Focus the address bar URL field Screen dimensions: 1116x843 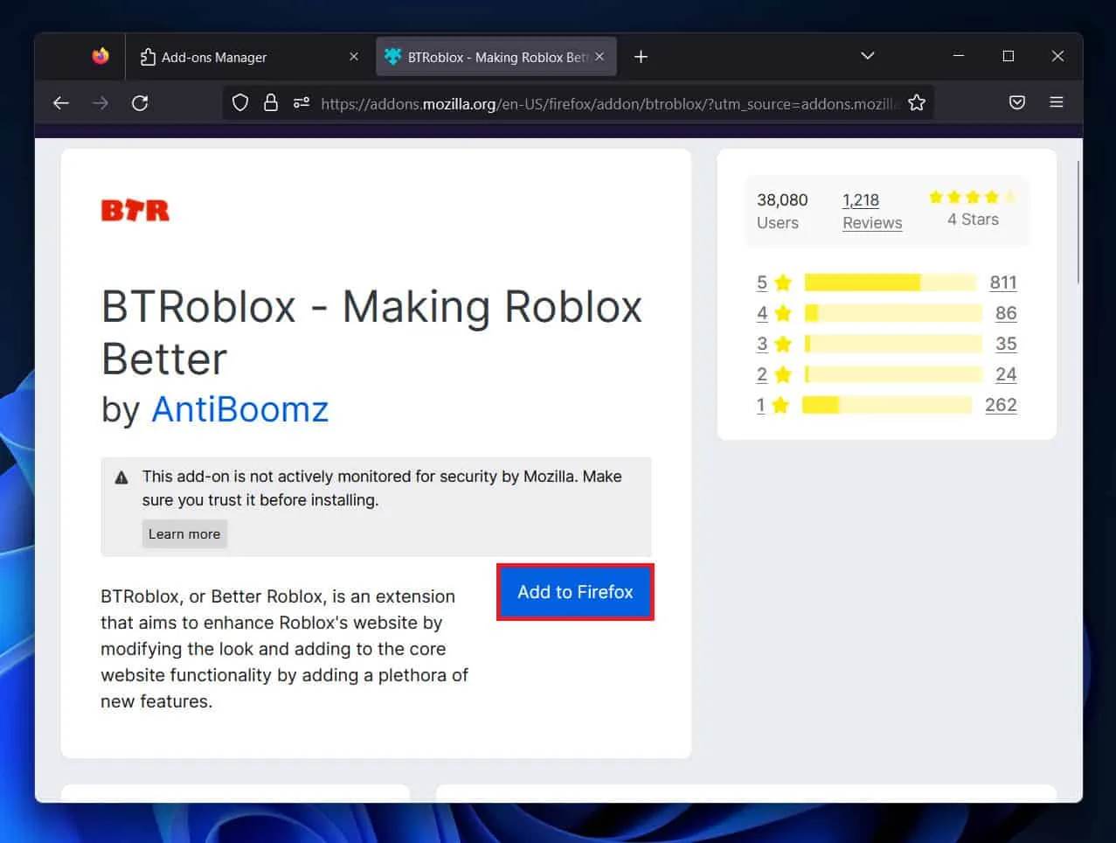click(609, 103)
